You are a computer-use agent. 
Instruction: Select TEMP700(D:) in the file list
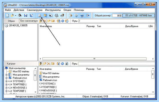point(48,87)
